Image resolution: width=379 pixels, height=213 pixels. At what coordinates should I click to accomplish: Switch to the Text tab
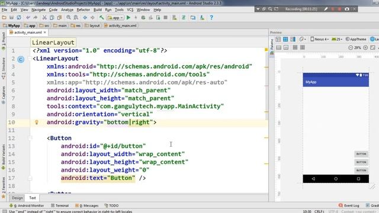(x=33, y=198)
